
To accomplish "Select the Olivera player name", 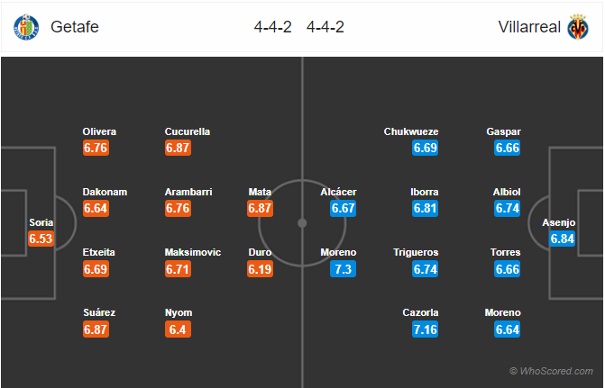I will click(99, 131).
